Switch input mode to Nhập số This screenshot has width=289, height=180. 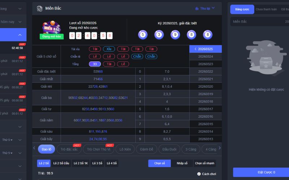182,163
